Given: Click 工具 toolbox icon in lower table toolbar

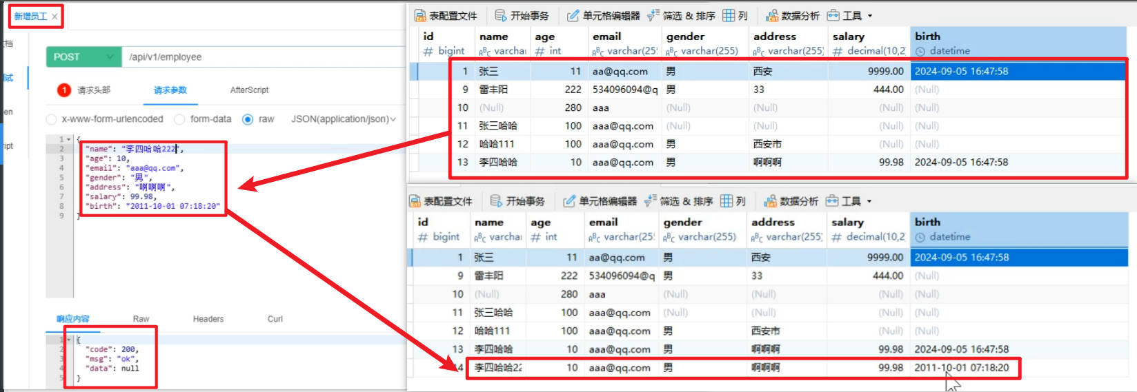Looking at the screenshot, I should [x=833, y=201].
